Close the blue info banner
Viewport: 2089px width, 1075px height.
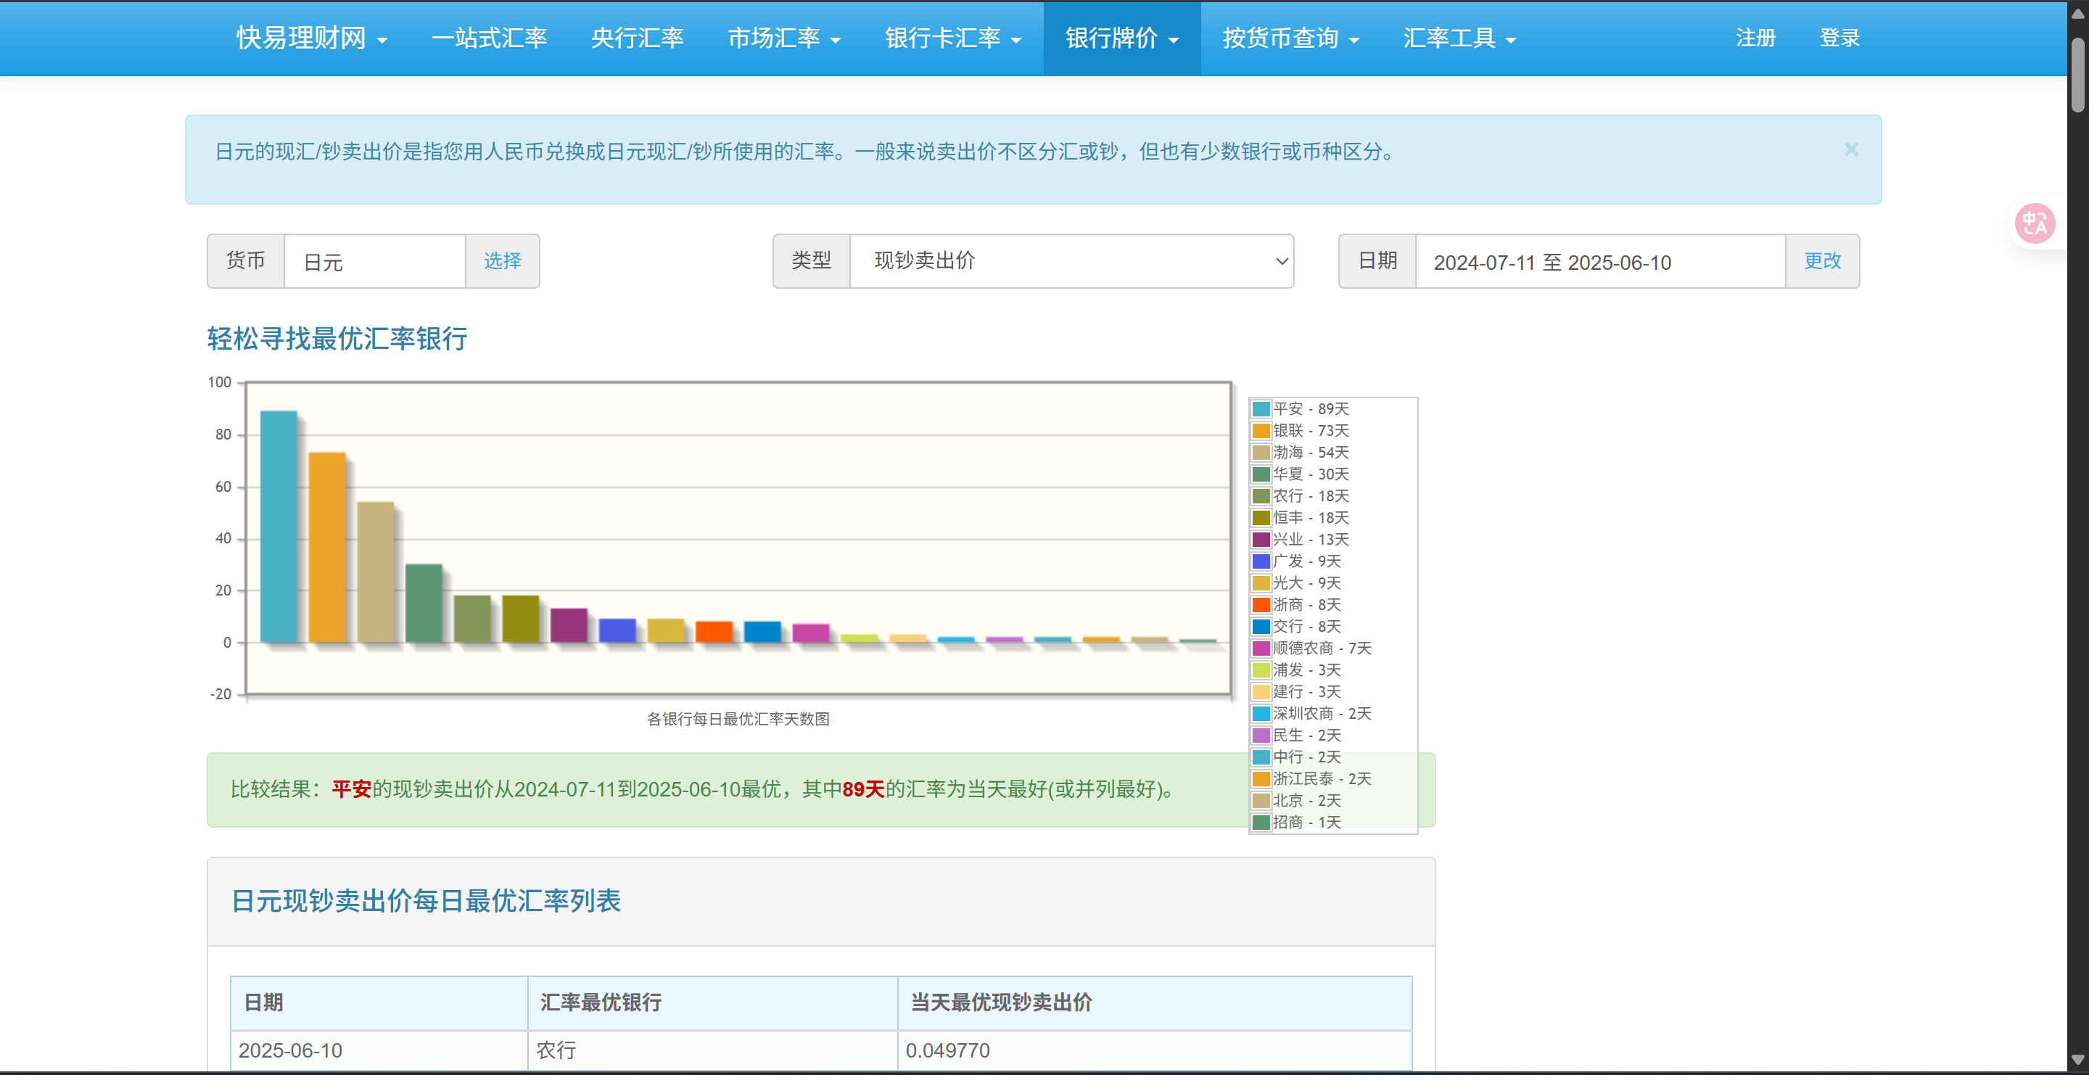pos(1851,149)
